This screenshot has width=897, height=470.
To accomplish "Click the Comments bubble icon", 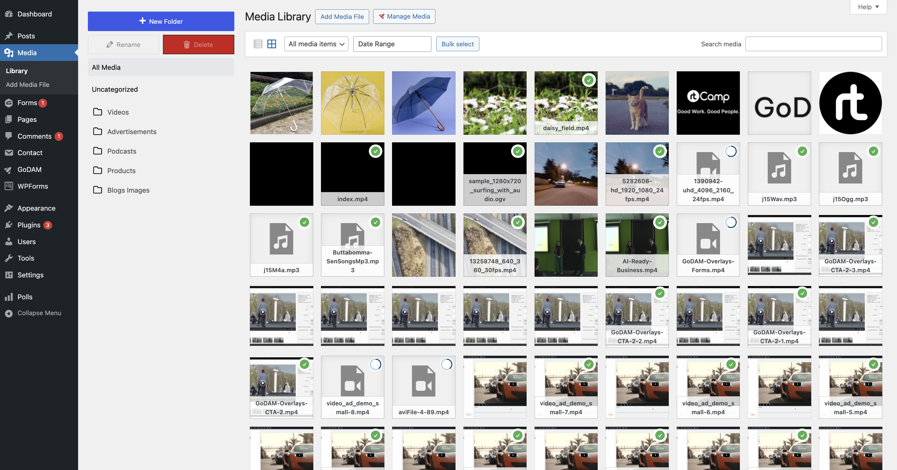I will point(9,136).
